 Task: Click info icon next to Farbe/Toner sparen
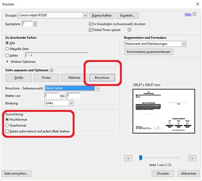(130, 30)
